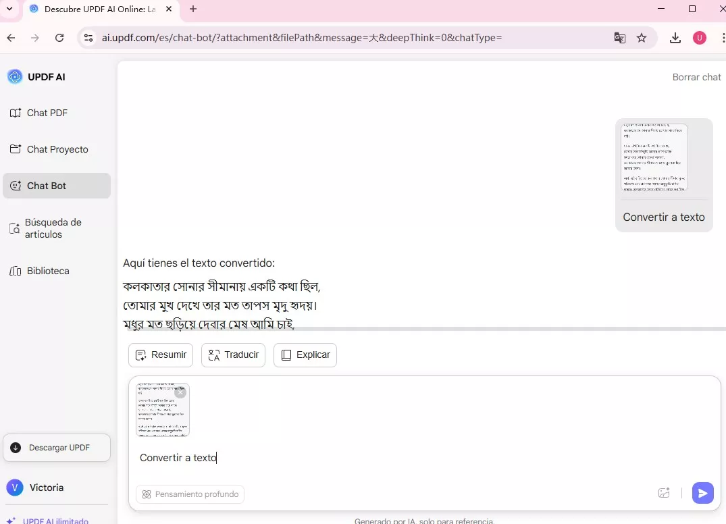Minimize the browser window
Image resolution: width=726 pixels, height=524 pixels.
point(661,9)
